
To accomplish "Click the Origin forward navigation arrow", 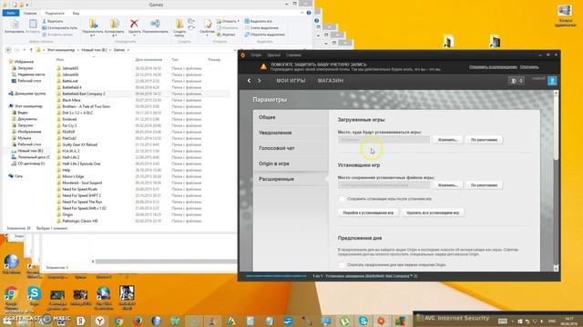I will tap(259, 81).
